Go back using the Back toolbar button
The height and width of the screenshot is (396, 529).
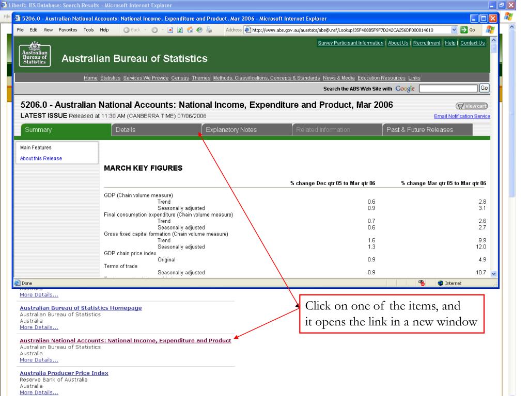pos(132,30)
